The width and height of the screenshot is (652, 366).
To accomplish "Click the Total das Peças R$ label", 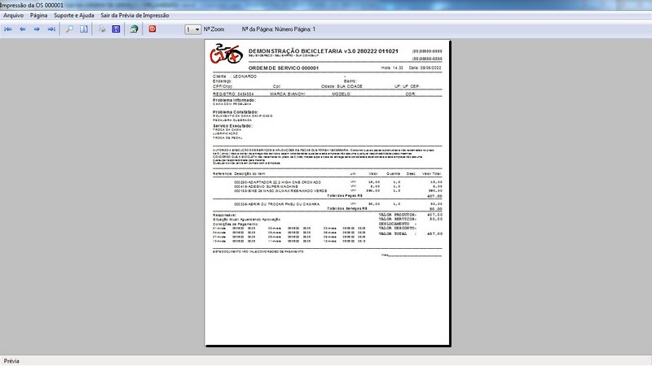I will coord(344,196).
